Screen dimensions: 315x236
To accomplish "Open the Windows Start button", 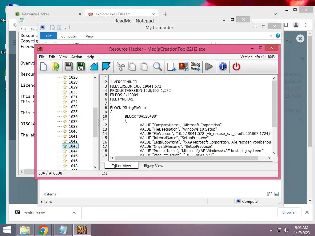I will click(7, 230).
